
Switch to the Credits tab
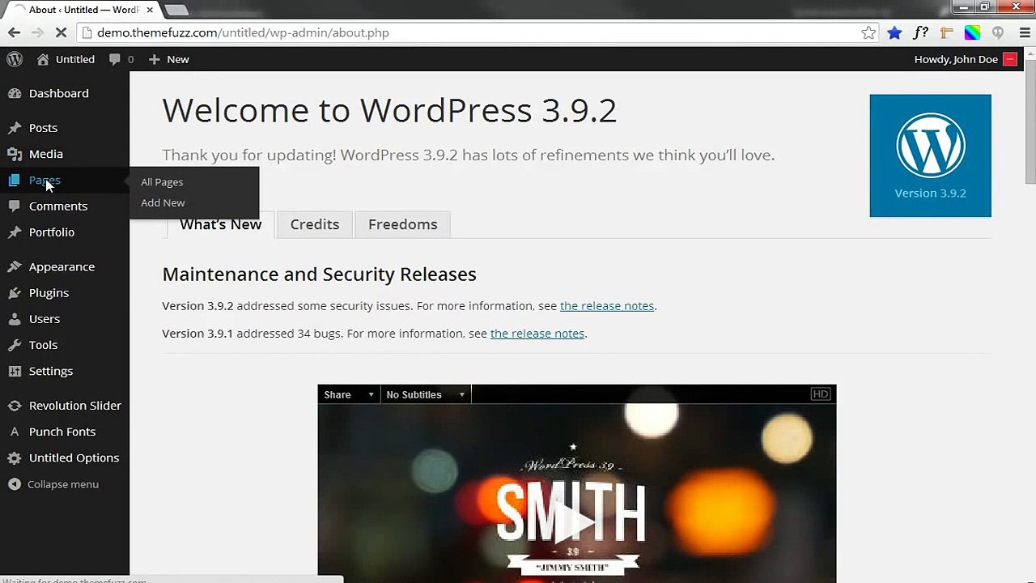[x=315, y=224]
